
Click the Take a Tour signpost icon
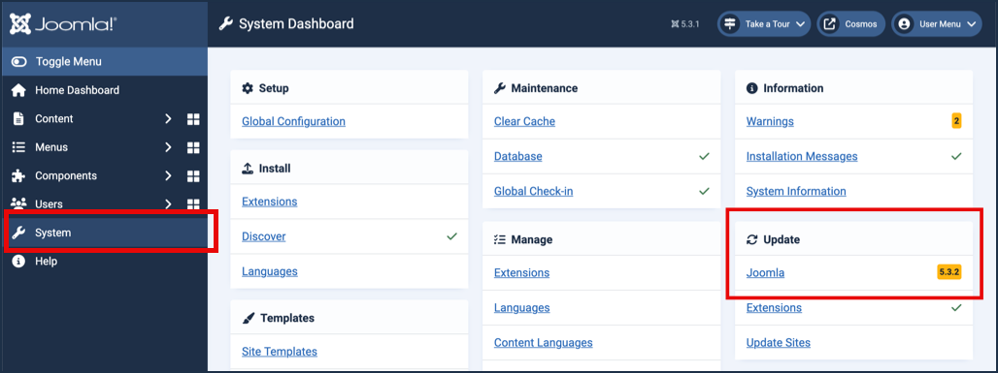pos(729,24)
